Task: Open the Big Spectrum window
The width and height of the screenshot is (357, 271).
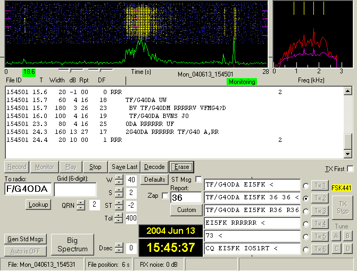Action: [72, 244]
